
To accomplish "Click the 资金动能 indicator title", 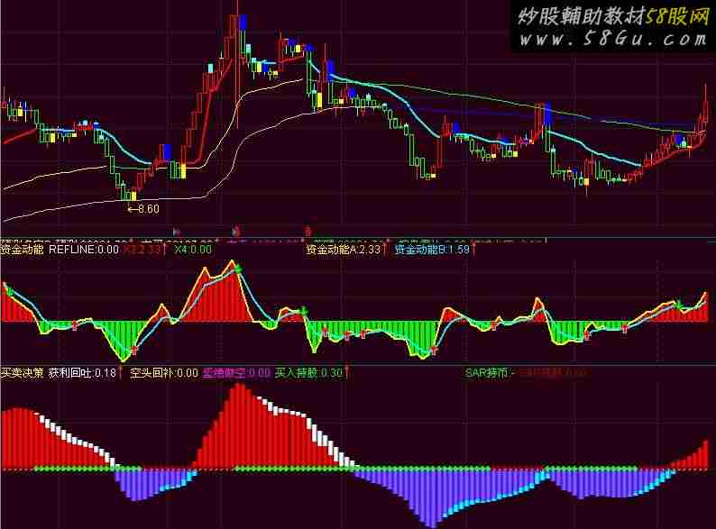I will [22, 250].
